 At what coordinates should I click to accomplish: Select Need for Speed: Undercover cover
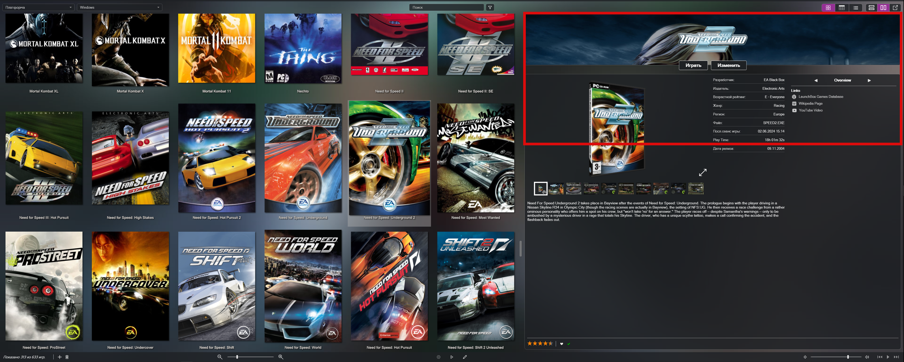pyautogui.click(x=130, y=286)
